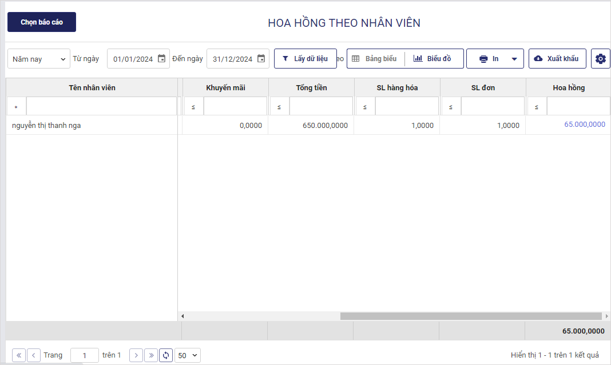Edit the Từ ngày date field
This screenshot has height=365, width=611.
pos(133,59)
